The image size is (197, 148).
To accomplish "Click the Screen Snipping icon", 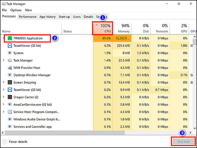I will tap(10, 83).
